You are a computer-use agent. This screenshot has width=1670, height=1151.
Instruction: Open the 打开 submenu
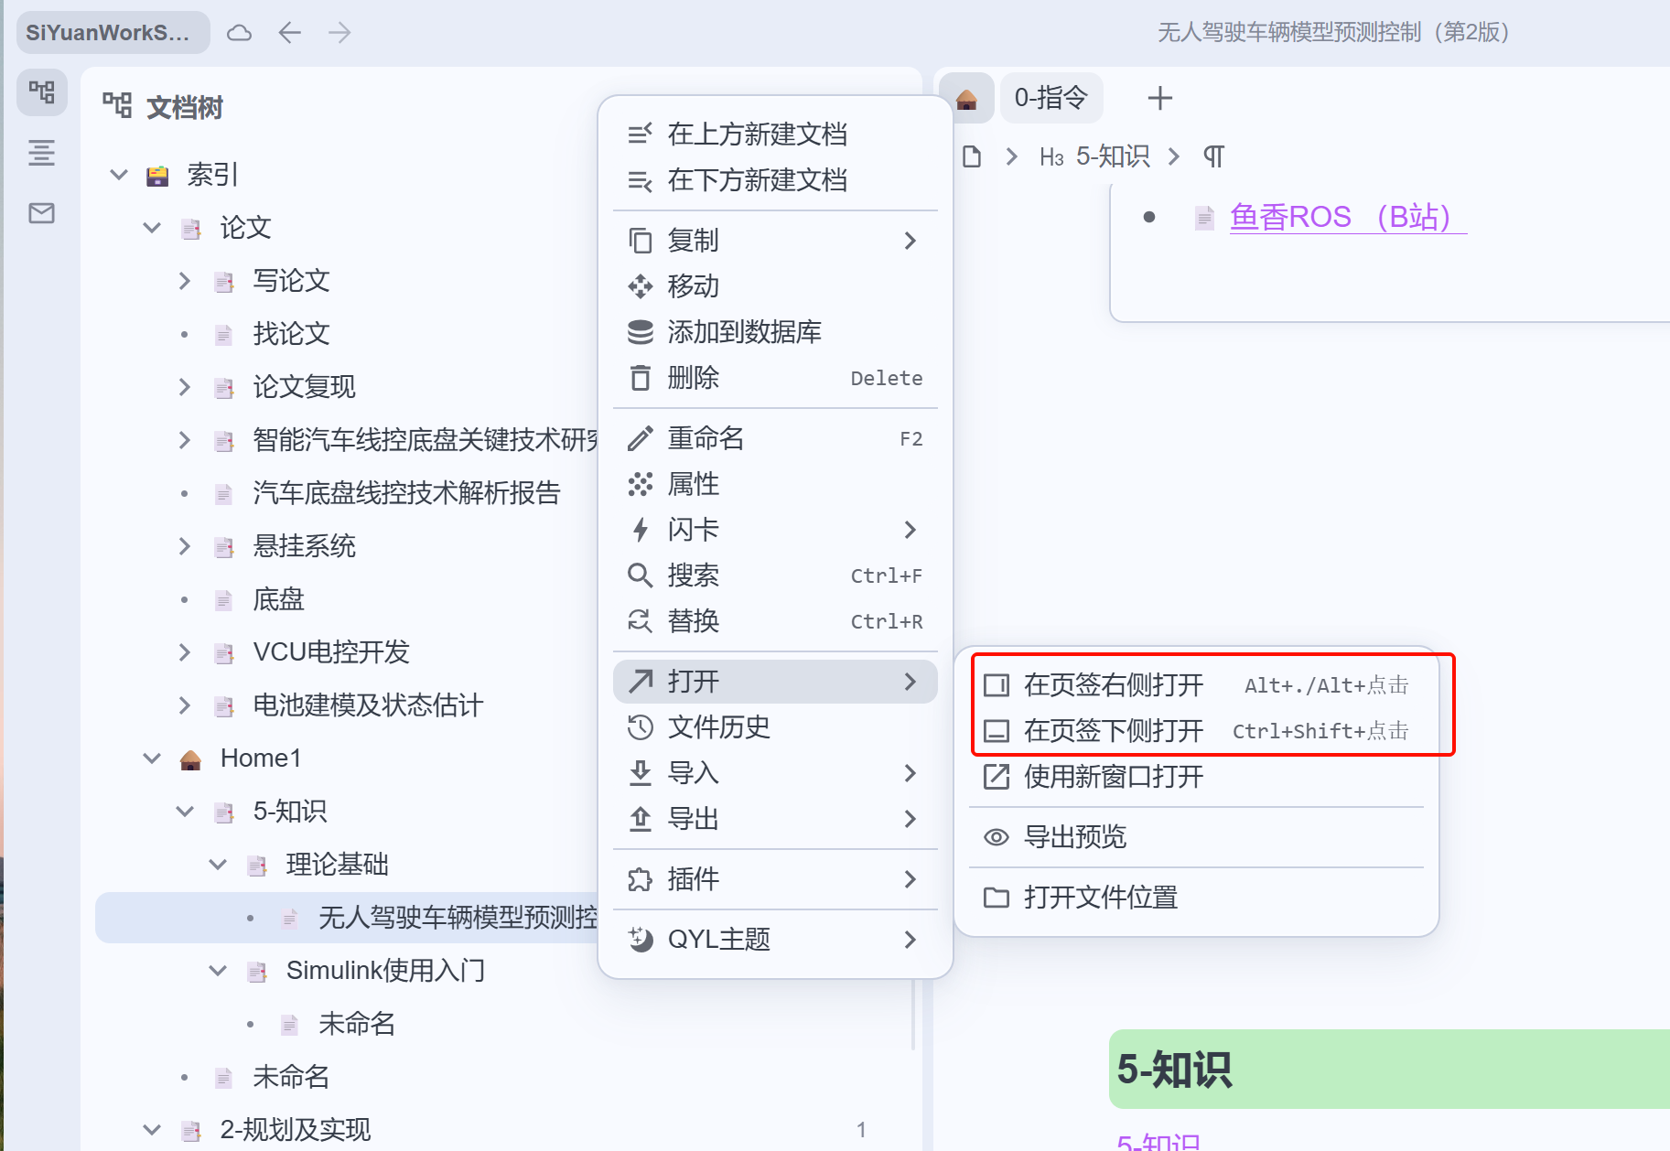pos(775,682)
